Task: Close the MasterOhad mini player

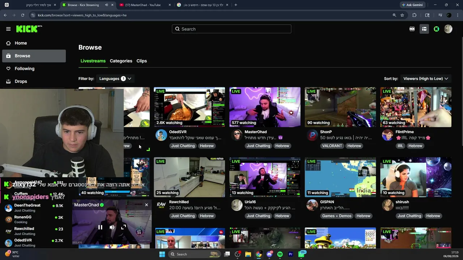Action: click(x=146, y=205)
